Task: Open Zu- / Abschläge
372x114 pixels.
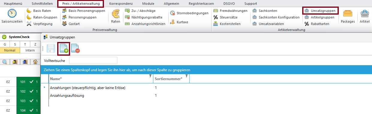Action: pyautogui.click(x=140, y=11)
